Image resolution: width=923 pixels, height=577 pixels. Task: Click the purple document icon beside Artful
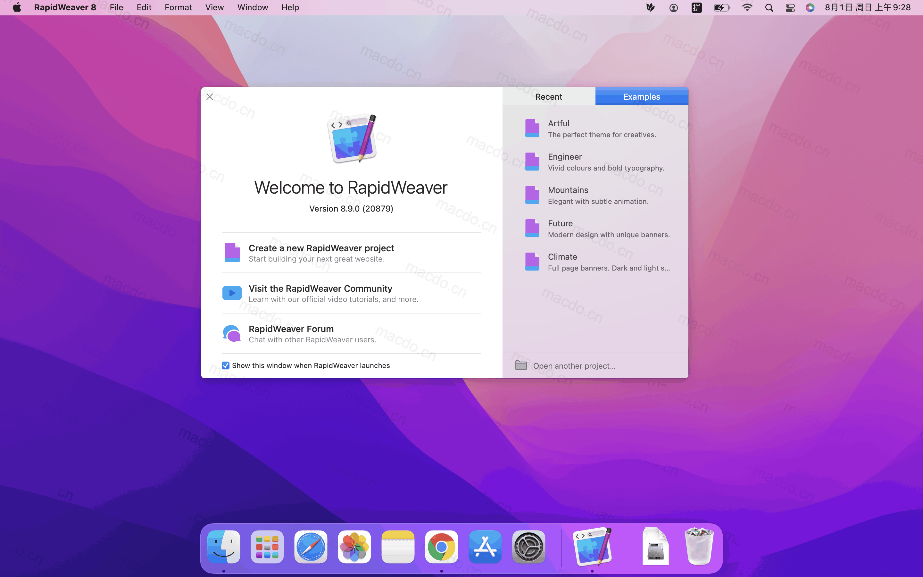coord(532,128)
